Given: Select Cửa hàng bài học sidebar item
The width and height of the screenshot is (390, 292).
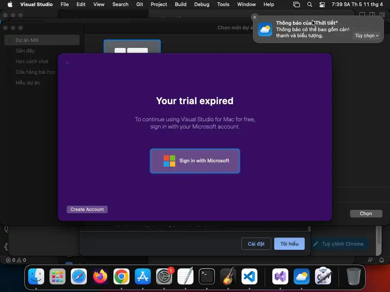Looking at the screenshot, I should 35,72.
